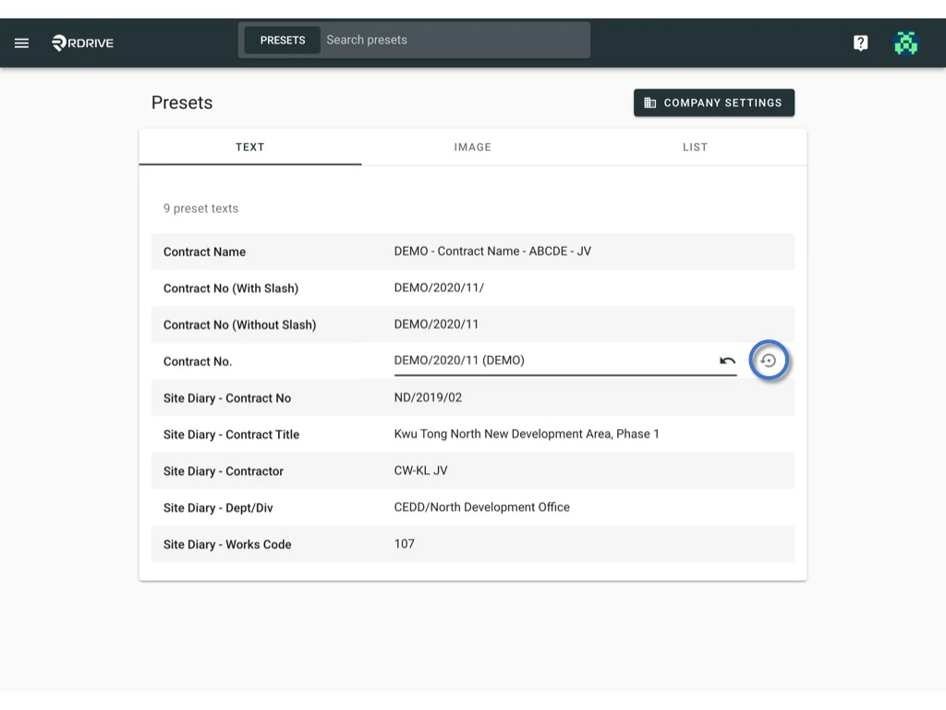Open Company Settings
Viewport: 946px width, 710px height.
714,103
